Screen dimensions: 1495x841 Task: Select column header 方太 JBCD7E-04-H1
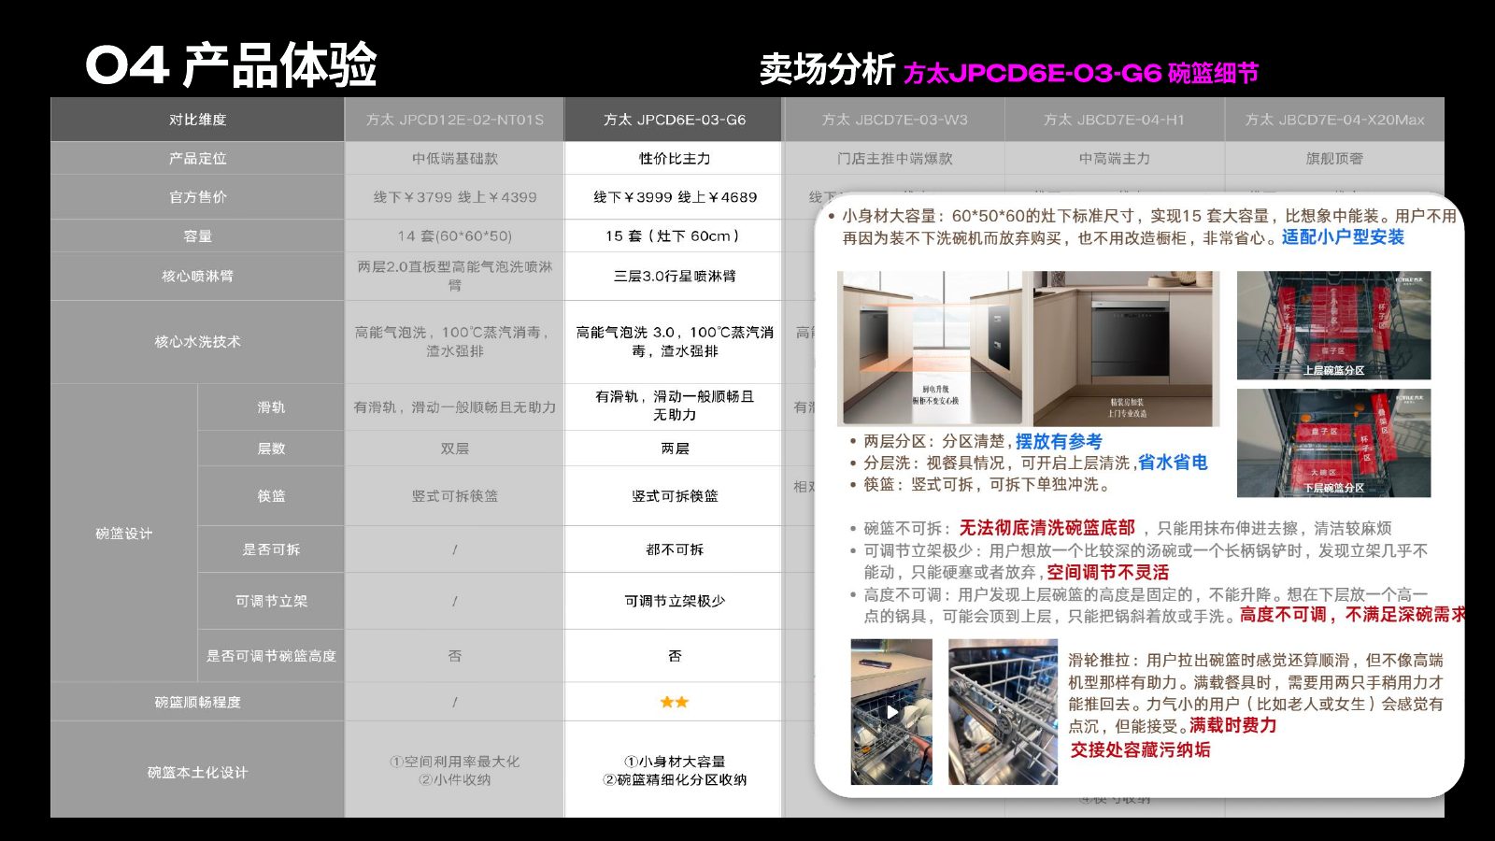[1114, 120]
